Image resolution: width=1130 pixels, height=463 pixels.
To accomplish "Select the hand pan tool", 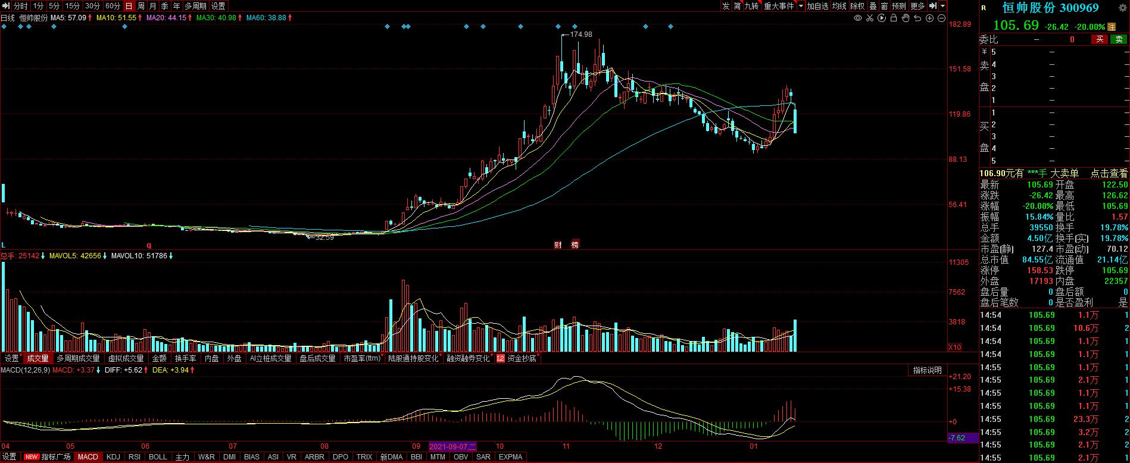I will [x=906, y=18].
